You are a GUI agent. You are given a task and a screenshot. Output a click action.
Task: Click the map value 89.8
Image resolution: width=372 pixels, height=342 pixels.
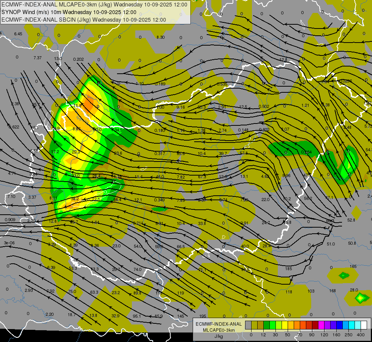click(x=137, y=293)
